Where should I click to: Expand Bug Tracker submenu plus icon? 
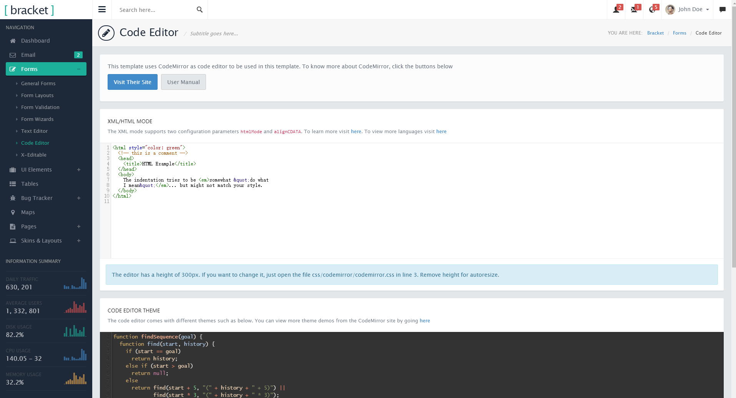point(79,198)
